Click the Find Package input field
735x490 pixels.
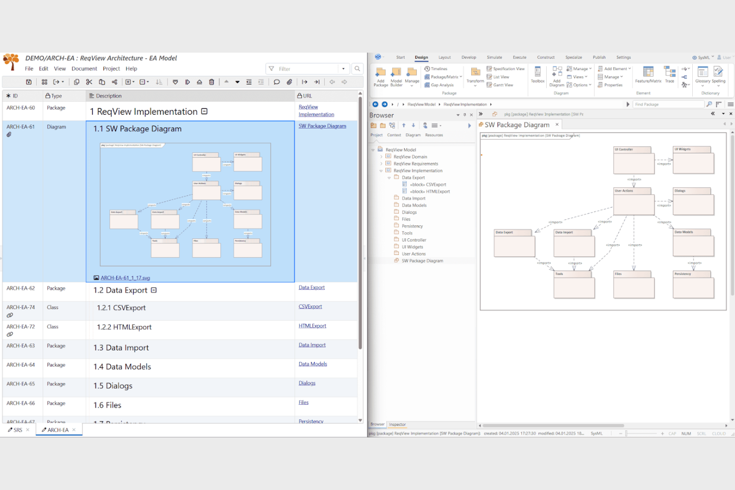(668, 104)
